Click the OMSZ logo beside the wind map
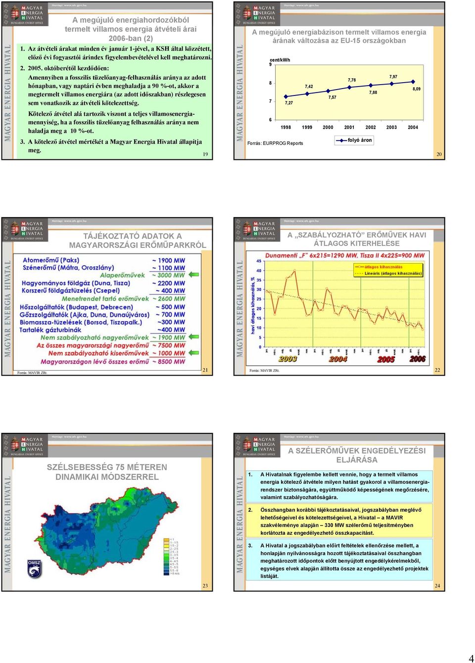Viewport: 475px width, 663px height. coord(34,568)
